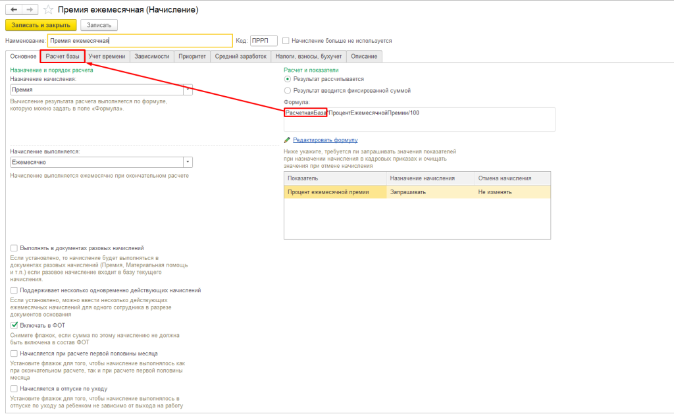
Task: Open the 'Редактировать формулу' link
Action: pos(325,140)
